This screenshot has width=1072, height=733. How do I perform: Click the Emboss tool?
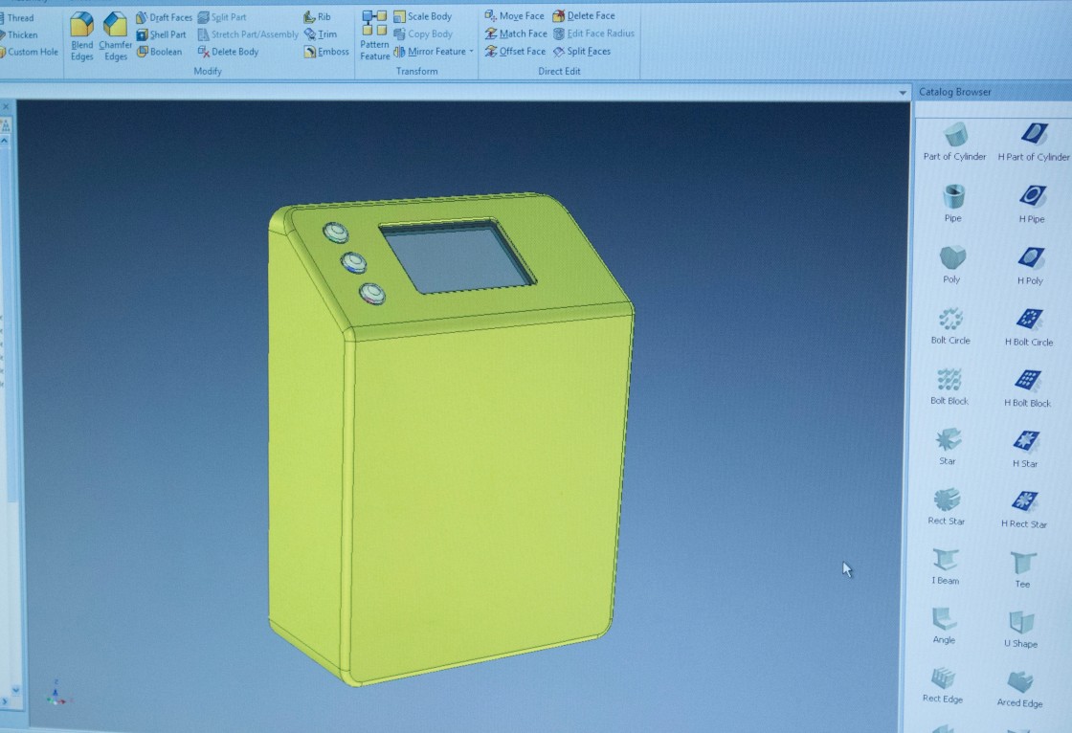point(326,52)
